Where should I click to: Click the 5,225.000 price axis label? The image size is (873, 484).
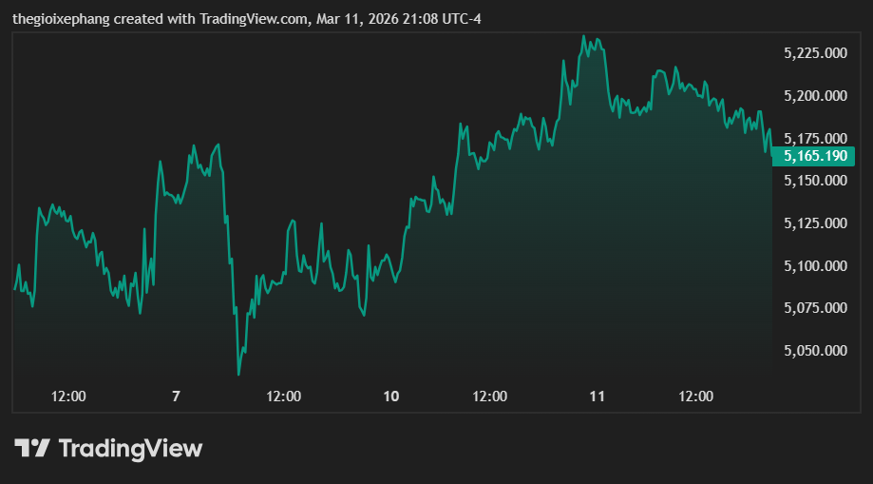pyautogui.click(x=814, y=53)
